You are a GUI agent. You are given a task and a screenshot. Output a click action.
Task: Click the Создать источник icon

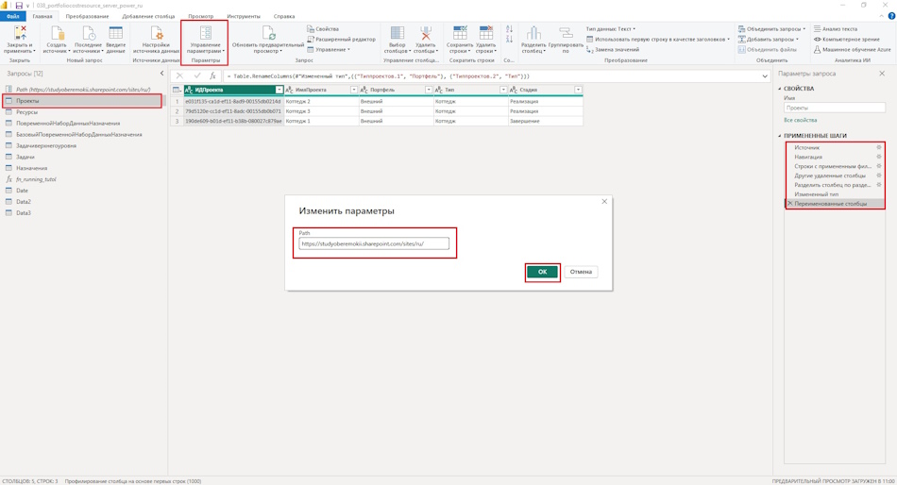coord(57,33)
